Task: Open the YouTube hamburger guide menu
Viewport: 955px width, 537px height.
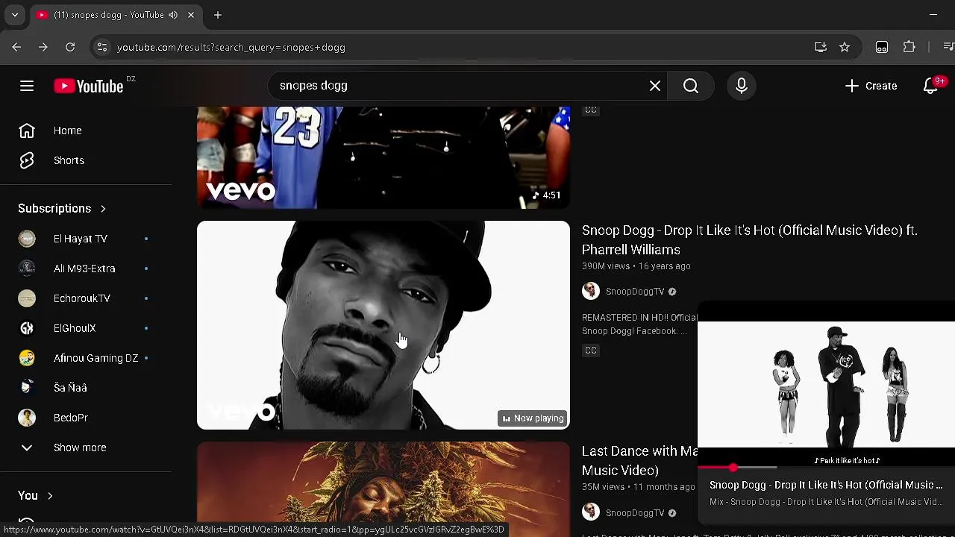Action: click(27, 86)
